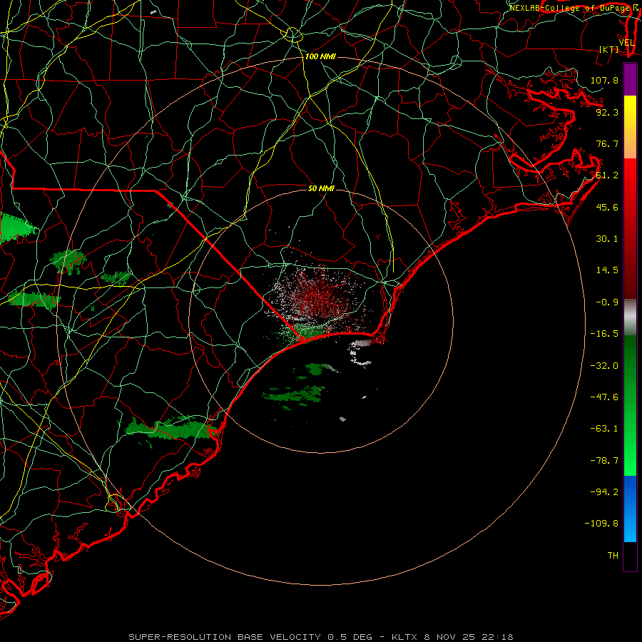Click the "8 NOV 25 22:18" timestamp
The image size is (642, 642).
coord(470,637)
